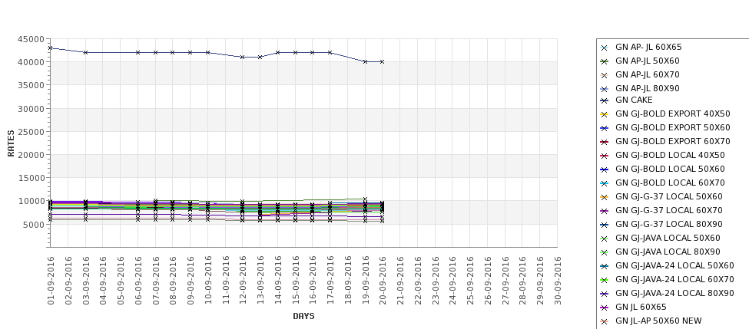Click cyan marker for GN GJ-BOLD LOCAL 60X70
Viewport: 749px width, 329px height.
[605, 183]
